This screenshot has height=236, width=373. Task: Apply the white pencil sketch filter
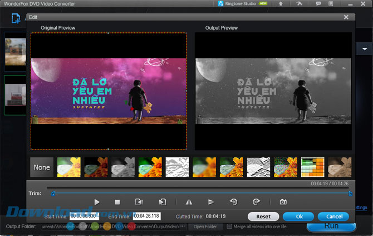tap(177, 167)
